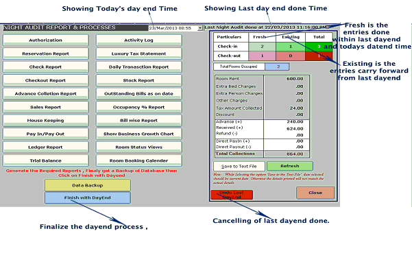Show Business Growth Chart
Screen dimensions: 412x253
tap(138, 134)
